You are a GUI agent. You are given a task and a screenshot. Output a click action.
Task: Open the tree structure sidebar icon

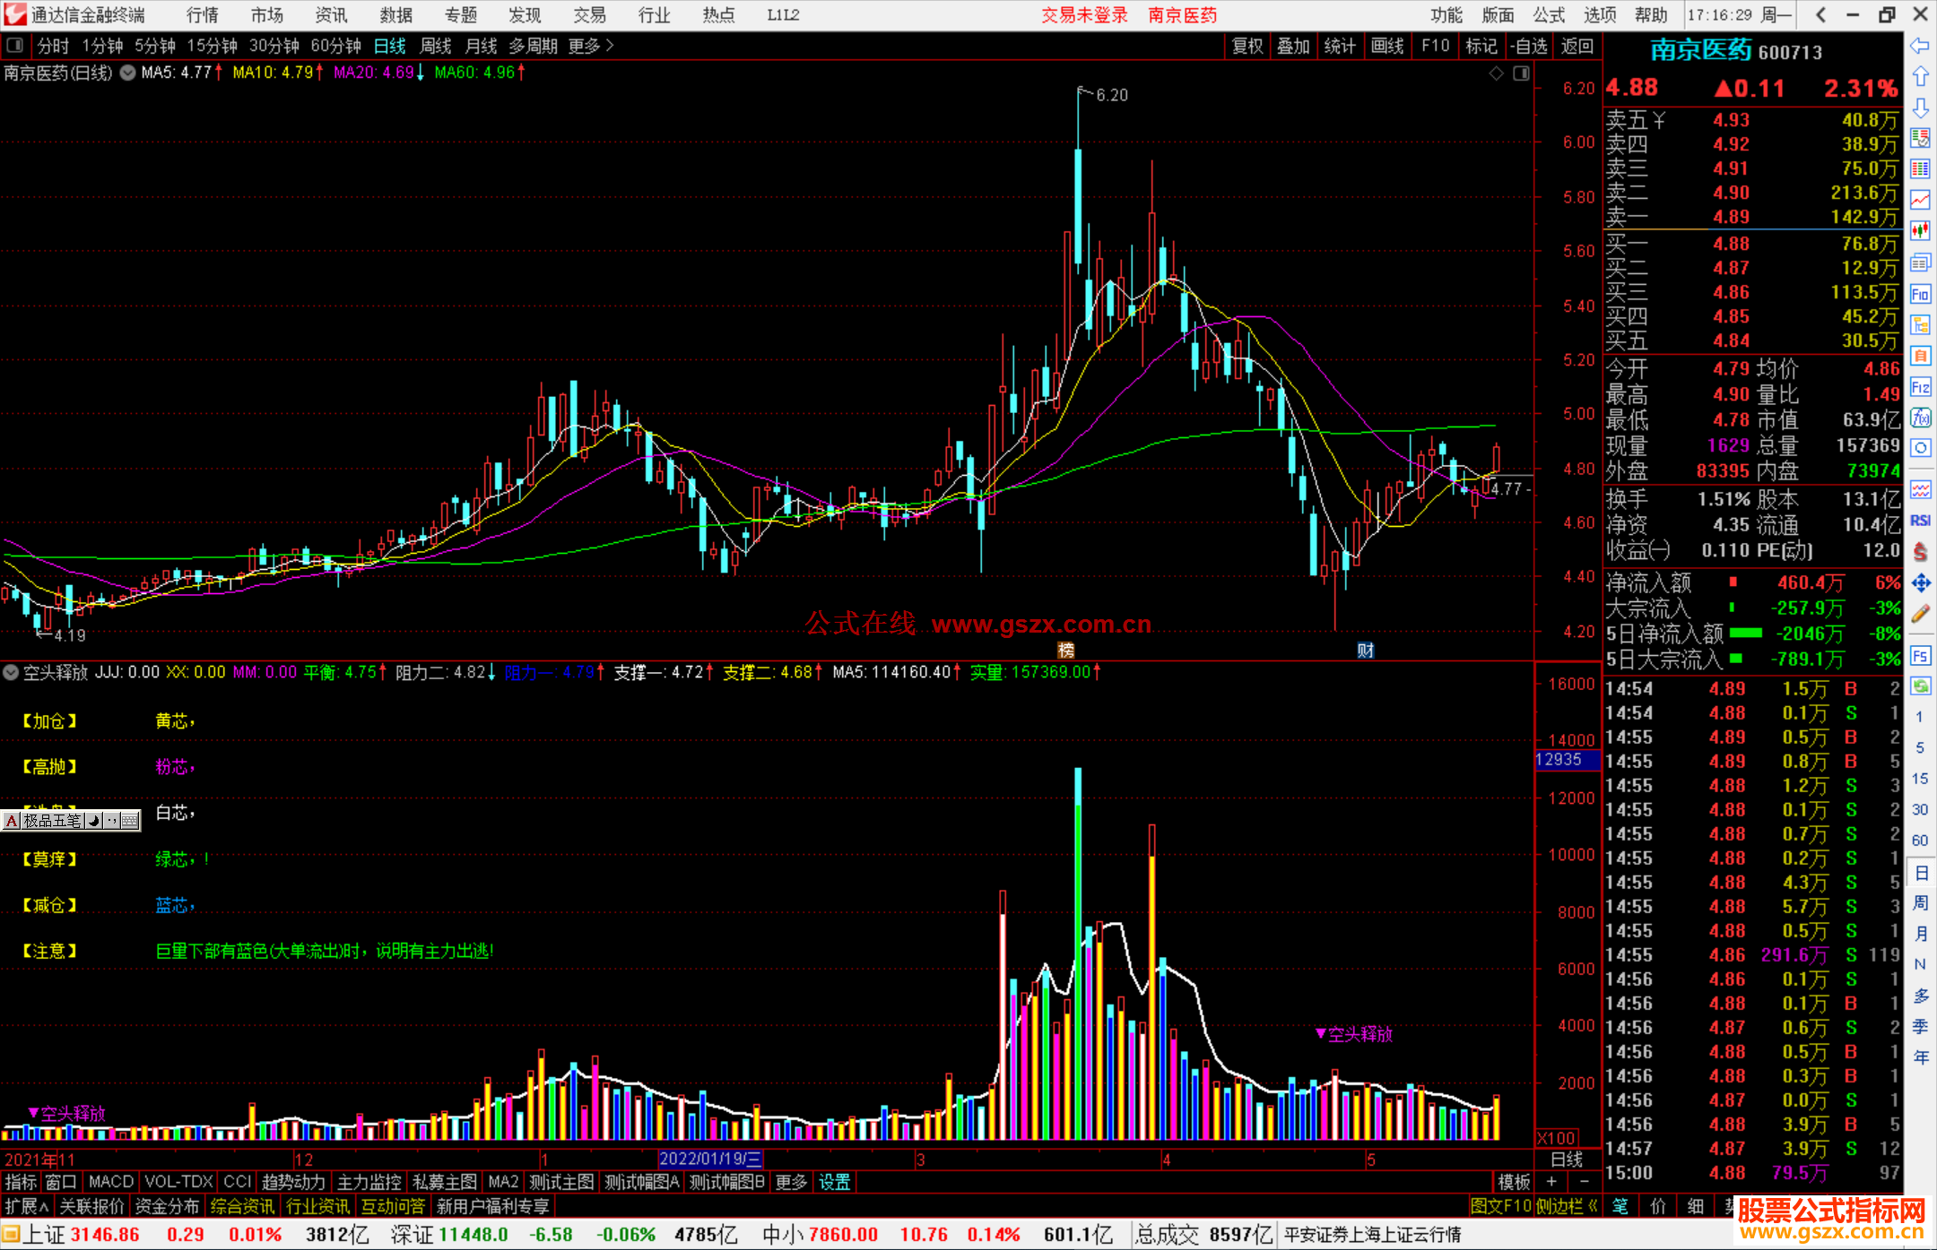[1920, 324]
